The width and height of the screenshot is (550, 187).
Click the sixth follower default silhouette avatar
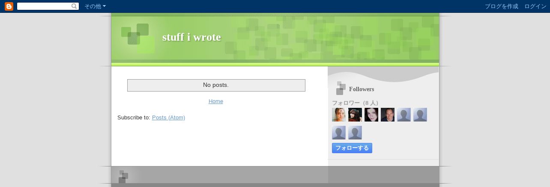click(x=420, y=115)
